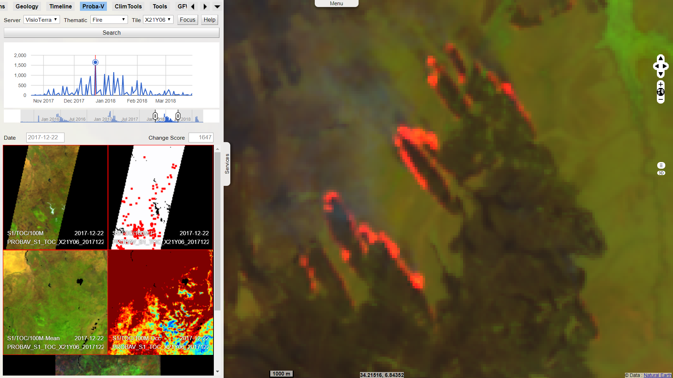Click the Focus button

(188, 20)
